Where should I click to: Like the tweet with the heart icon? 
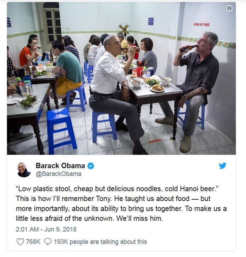[x=20, y=241]
